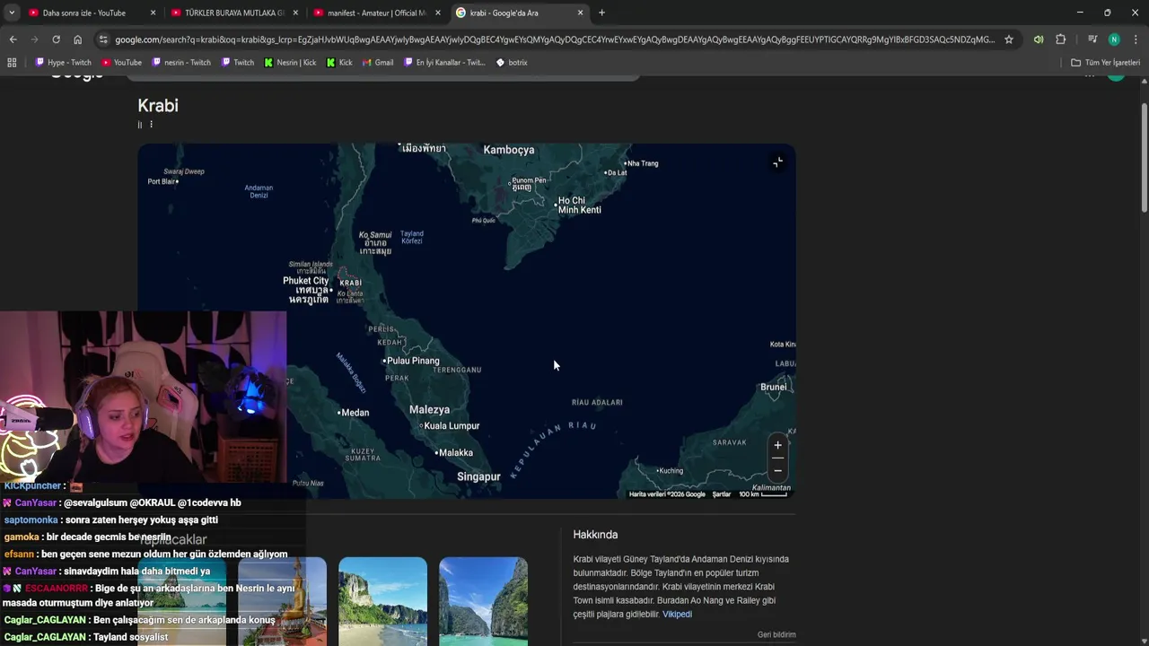Zoom in on the map
Viewport: 1149px width, 646px height.
tap(777, 445)
